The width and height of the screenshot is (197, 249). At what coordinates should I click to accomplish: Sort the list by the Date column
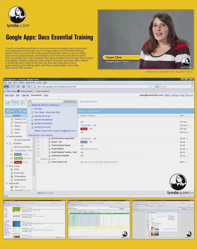point(183,116)
